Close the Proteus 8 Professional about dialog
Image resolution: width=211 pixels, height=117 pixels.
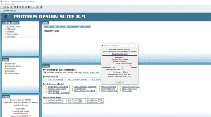click(135, 46)
